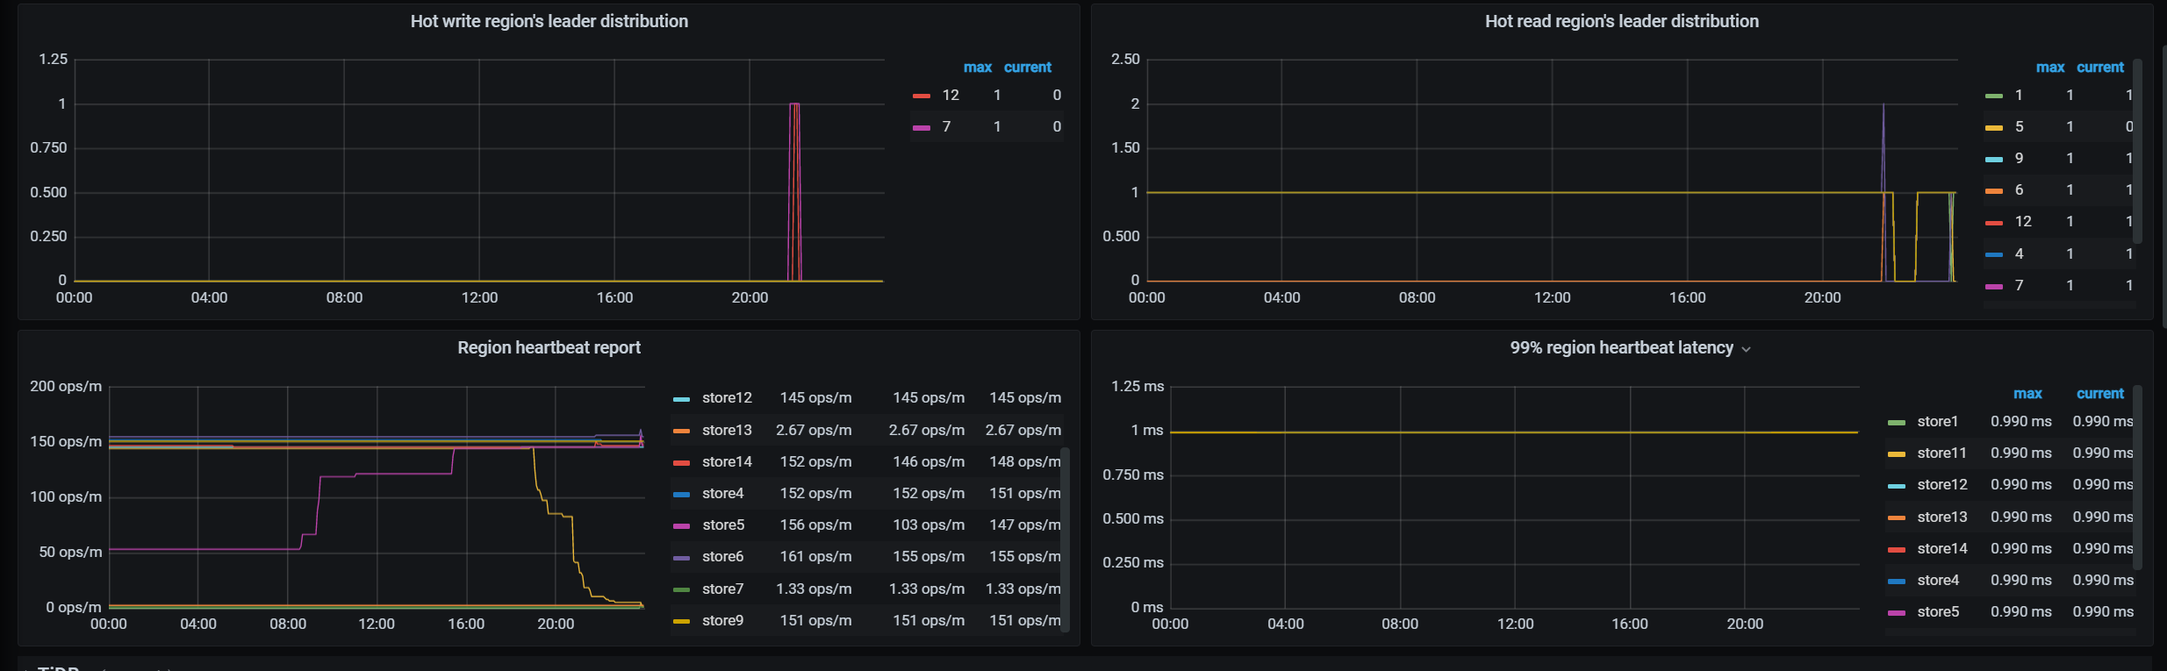Viewport: 2167px width, 671px height.
Task: Sort Hot write legend by max column
Action: 977,68
